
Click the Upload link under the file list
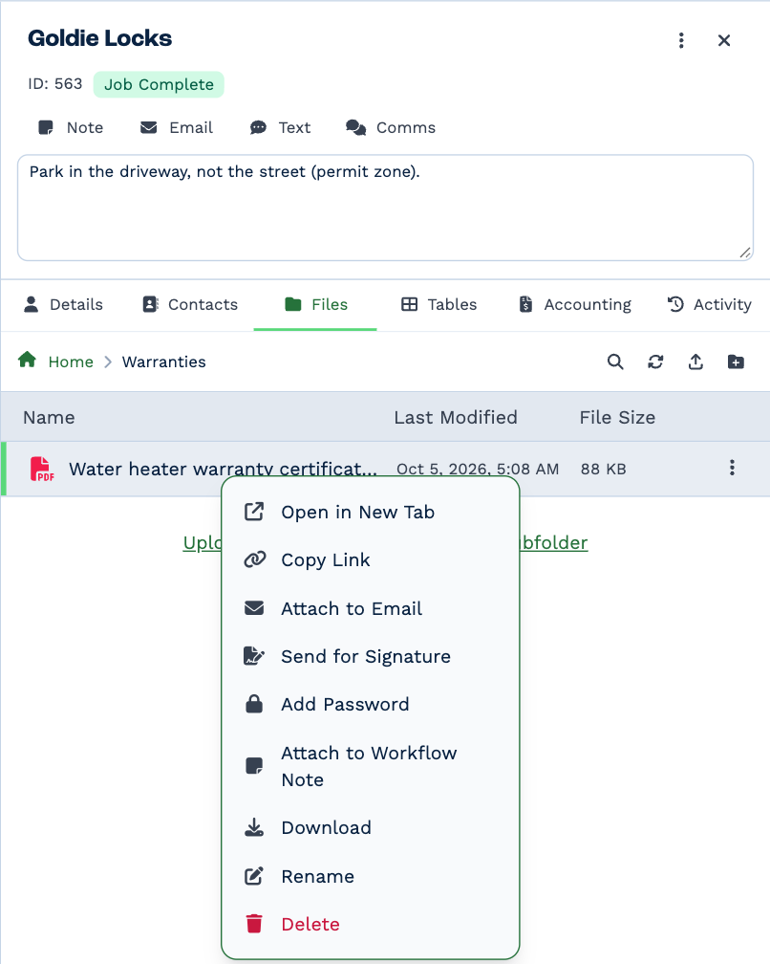pos(202,543)
